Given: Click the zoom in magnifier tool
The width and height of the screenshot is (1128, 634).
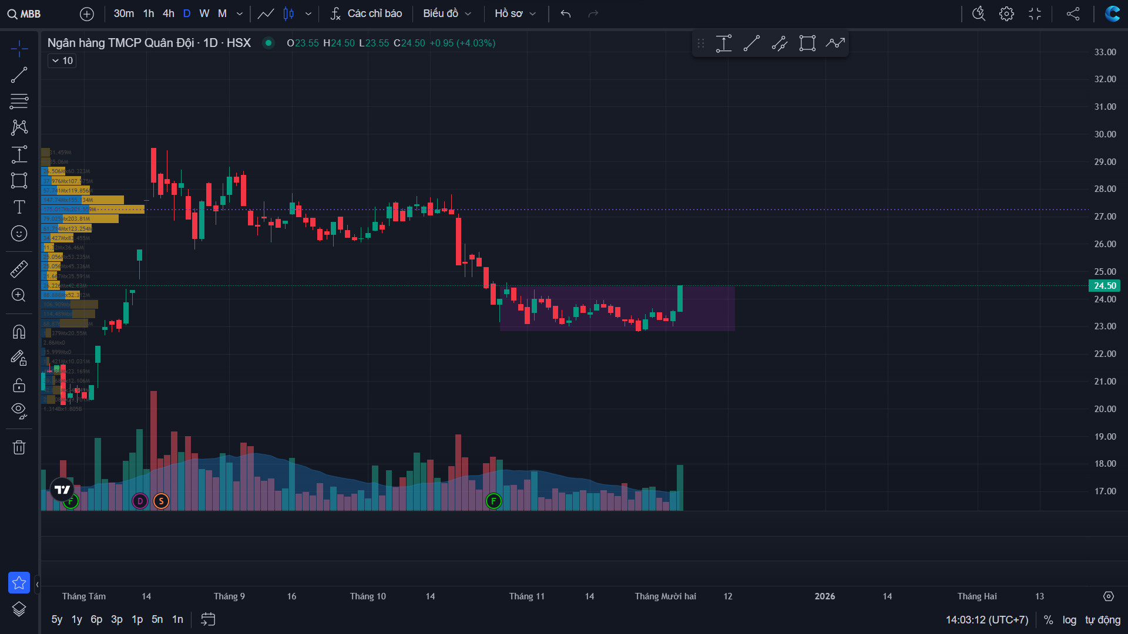Looking at the screenshot, I should point(19,295).
